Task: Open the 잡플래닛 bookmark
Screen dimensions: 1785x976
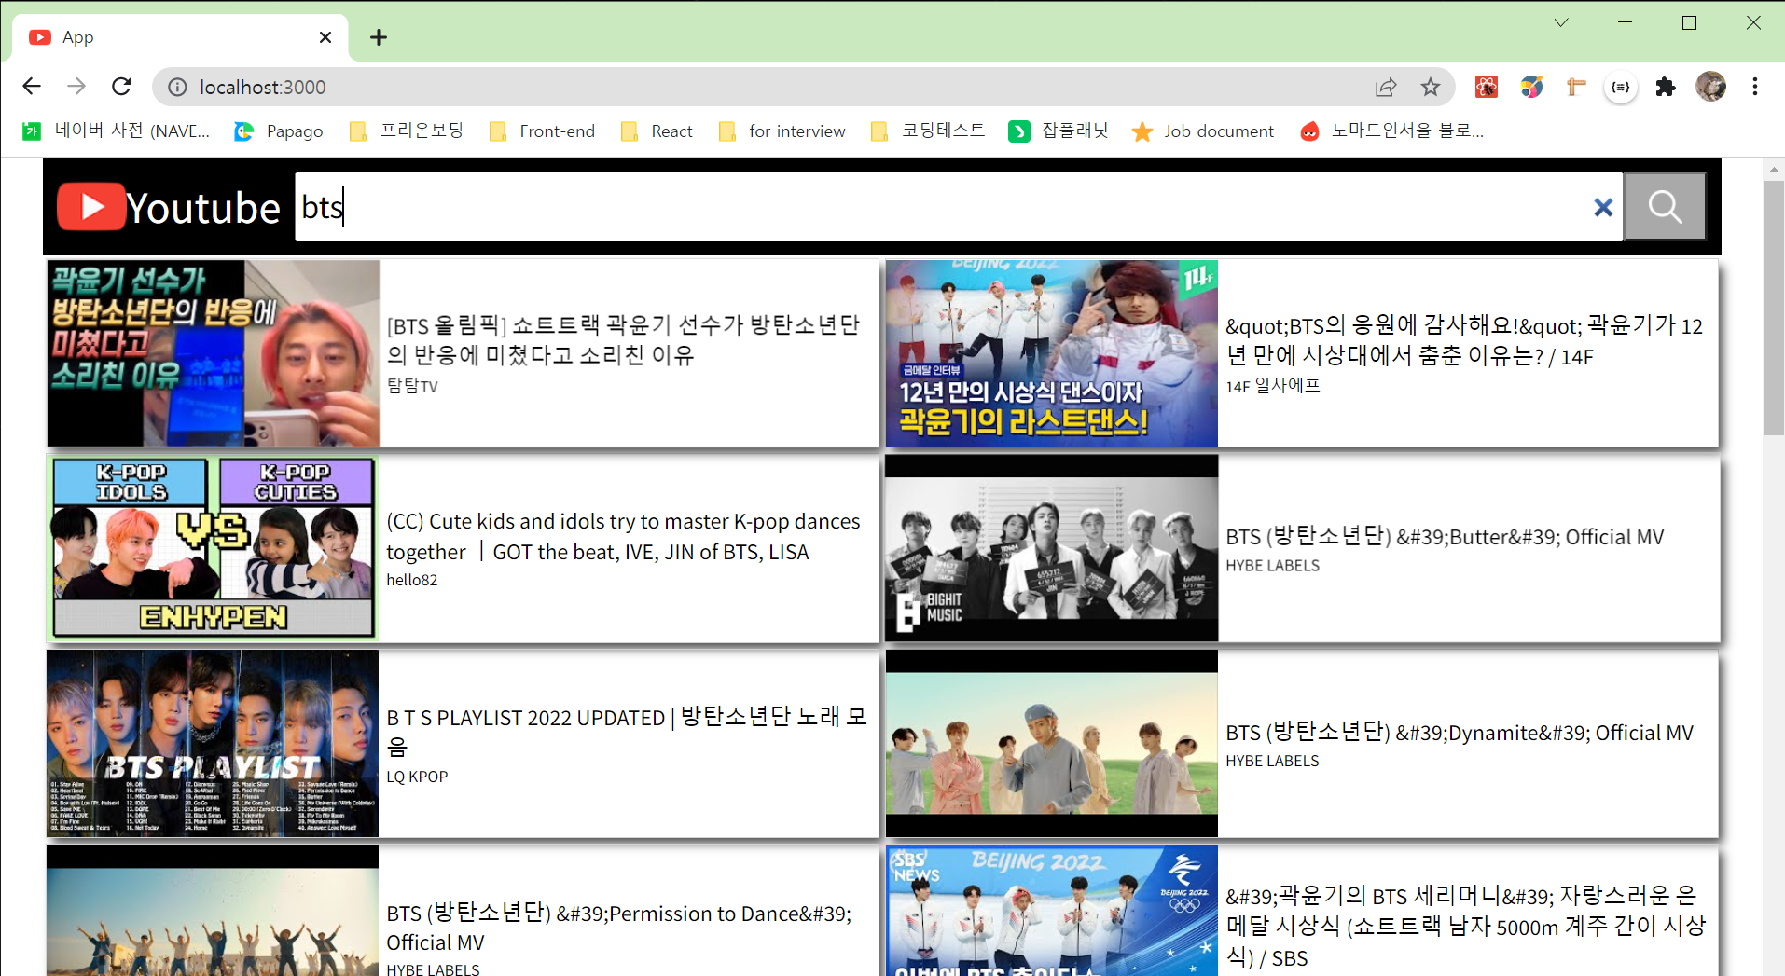Action: click(x=1058, y=131)
